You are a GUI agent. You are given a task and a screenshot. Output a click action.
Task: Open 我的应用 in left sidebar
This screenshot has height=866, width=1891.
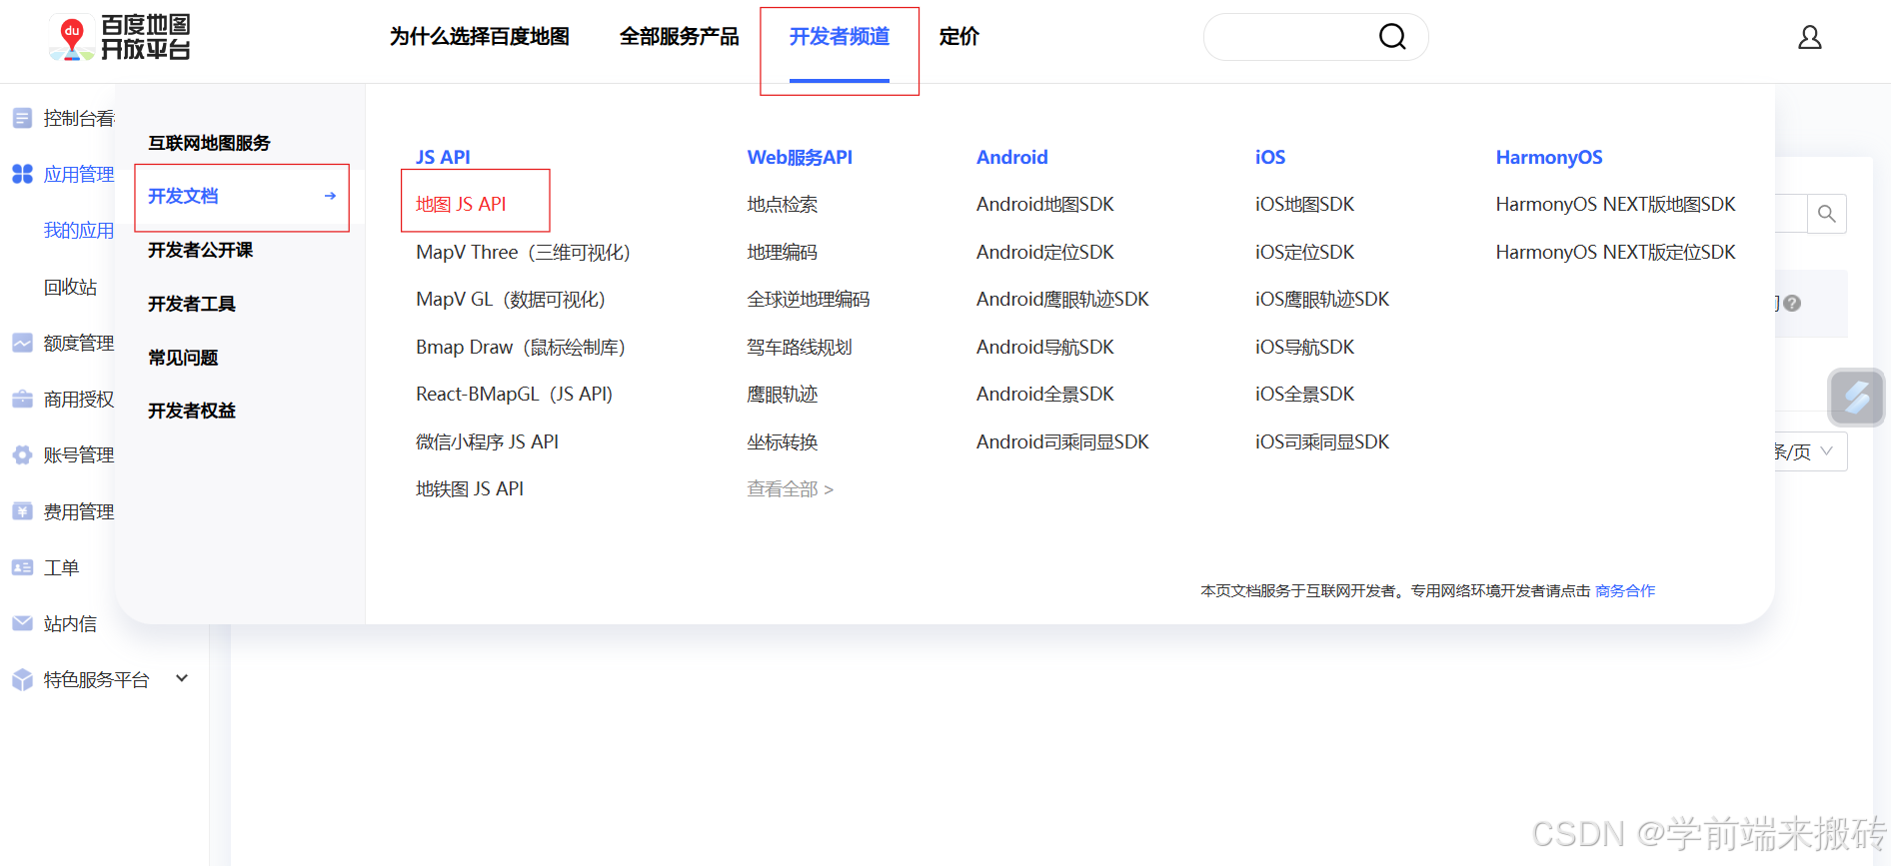point(79,230)
